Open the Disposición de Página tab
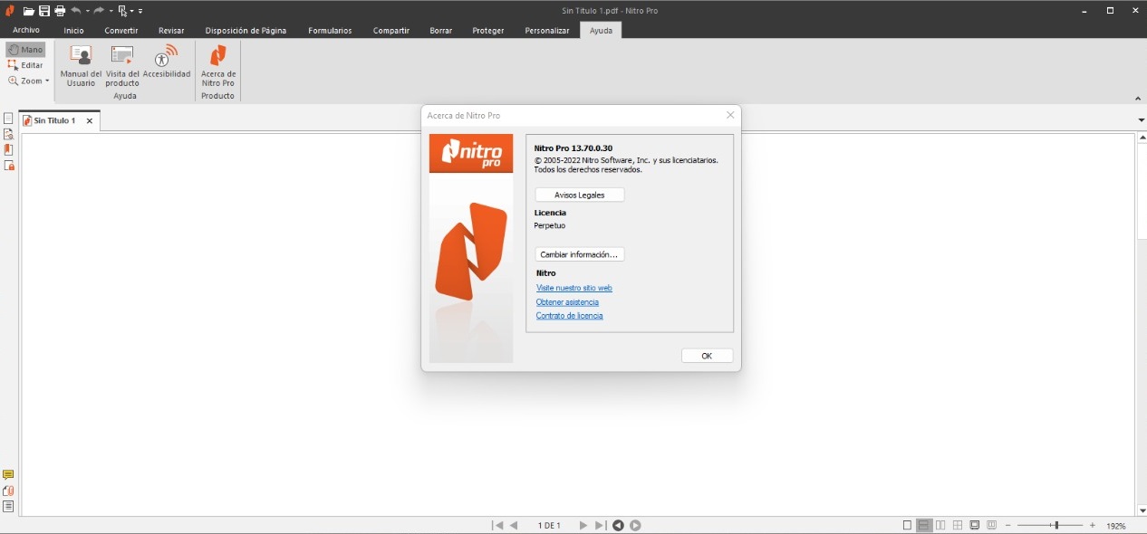 pyautogui.click(x=246, y=30)
